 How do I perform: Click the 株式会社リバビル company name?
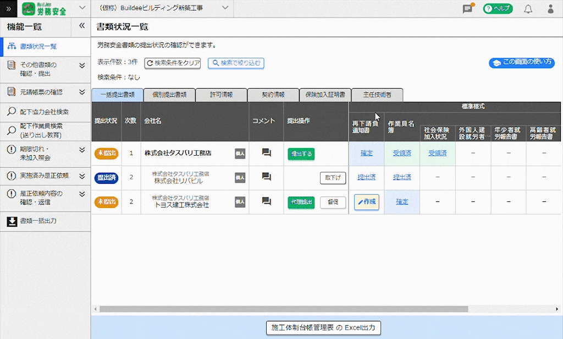pyautogui.click(x=179, y=181)
